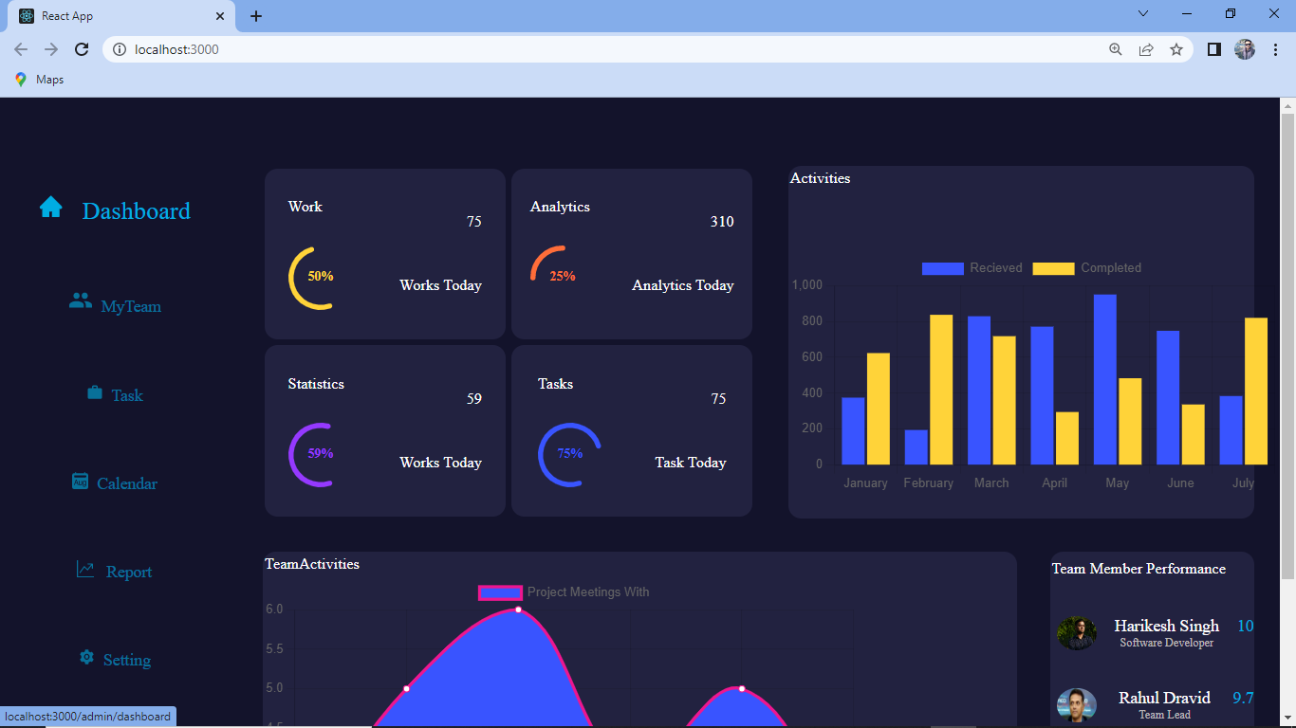Screen dimensions: 1296x728
Task: Toggle Completed dataset legend swatch
Action: [x=1053, y=268]
